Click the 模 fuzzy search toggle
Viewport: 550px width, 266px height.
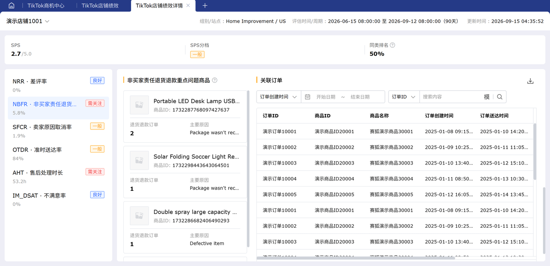pyautogui.click(x=486, y=97)
